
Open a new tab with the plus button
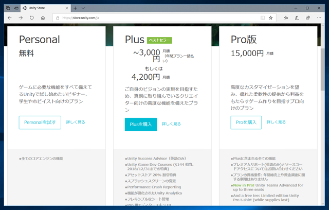76,8
